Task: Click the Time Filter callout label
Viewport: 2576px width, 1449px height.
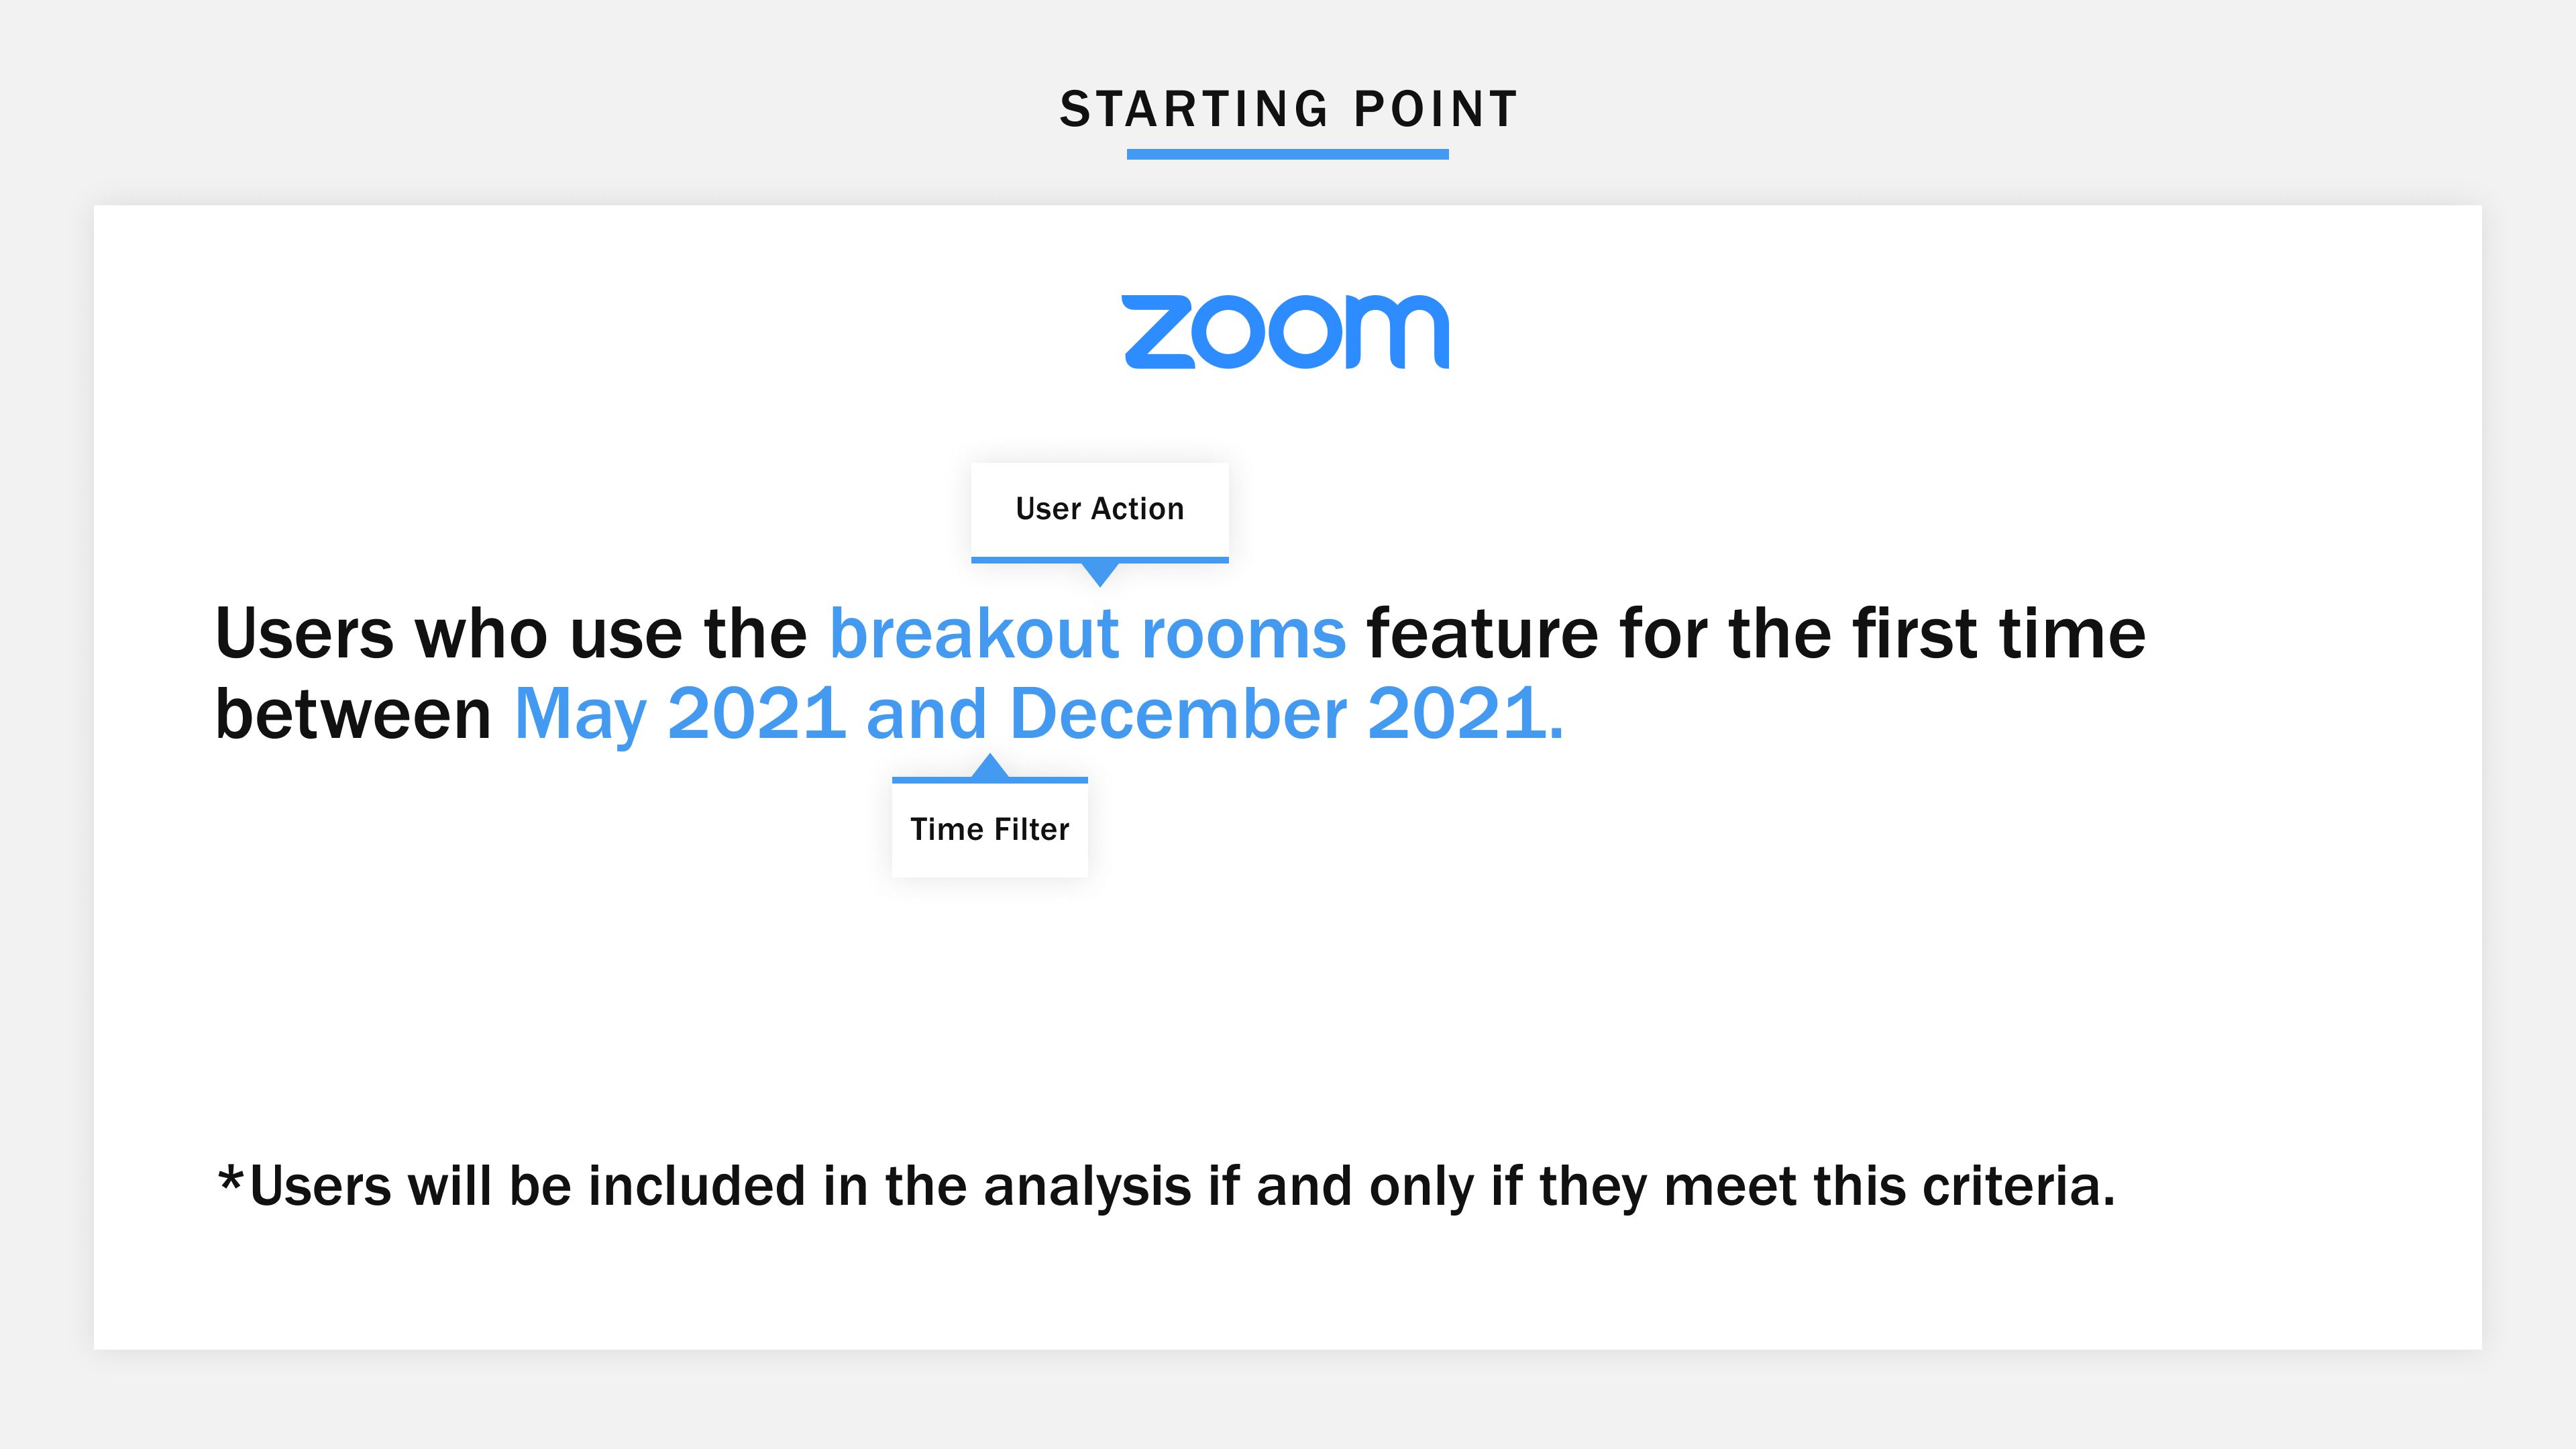Action: (990, 829)
